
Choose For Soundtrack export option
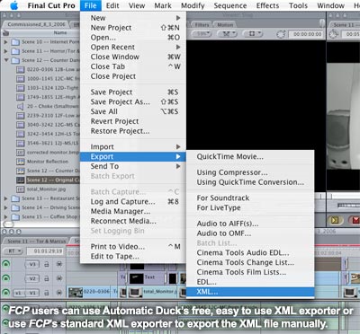coord(250,198)
